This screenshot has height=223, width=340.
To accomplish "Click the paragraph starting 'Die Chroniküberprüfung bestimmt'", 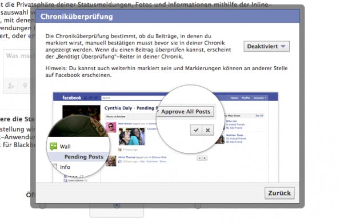I will (x=138, y=46).
